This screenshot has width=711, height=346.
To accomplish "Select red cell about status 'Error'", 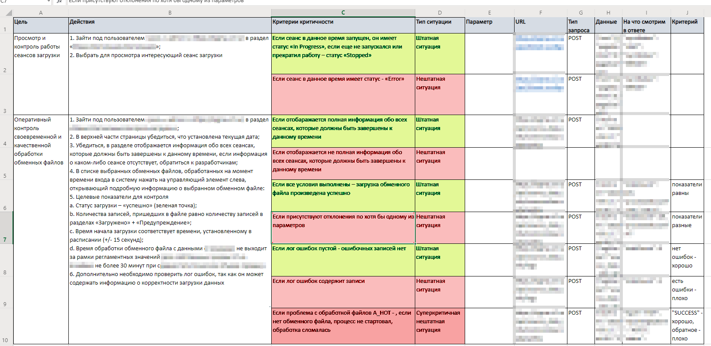I will [343, 94].
